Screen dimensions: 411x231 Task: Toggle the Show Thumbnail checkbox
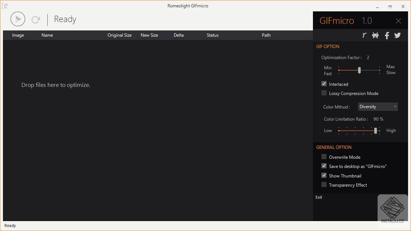click(x=324, y=175)
